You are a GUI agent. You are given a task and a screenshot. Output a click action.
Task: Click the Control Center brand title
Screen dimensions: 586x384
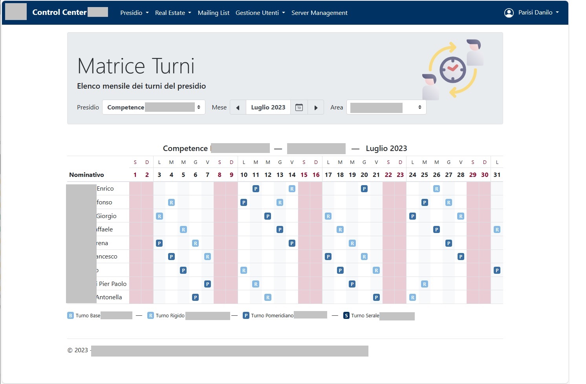click(x=59, y=12)
